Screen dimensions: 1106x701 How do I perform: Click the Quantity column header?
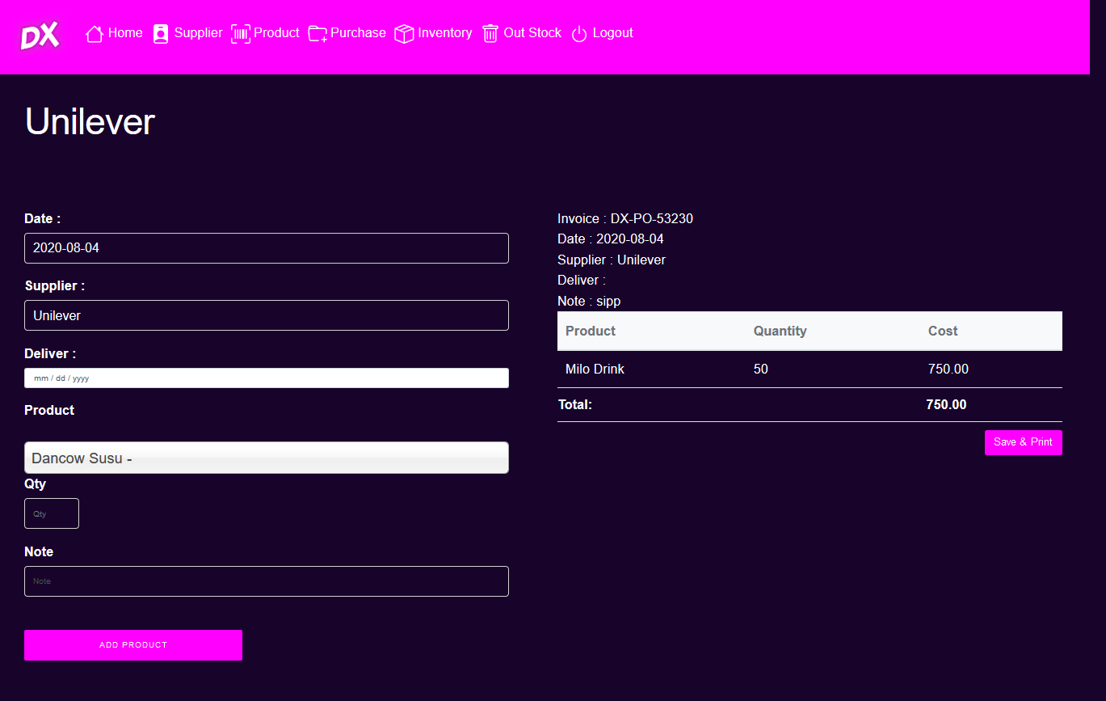[780, 331]
